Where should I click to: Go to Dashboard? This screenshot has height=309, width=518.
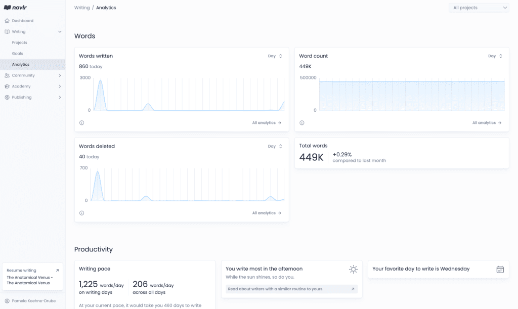[22, 20]
